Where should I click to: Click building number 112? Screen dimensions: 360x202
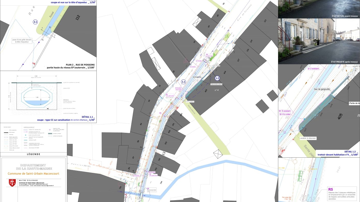[78, 18]
